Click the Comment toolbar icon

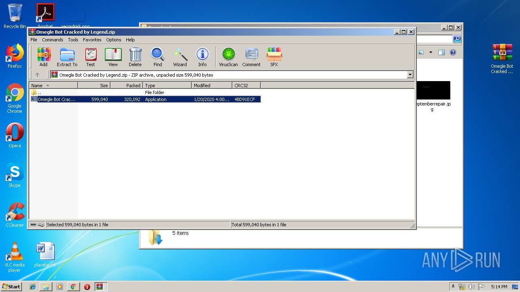click(x=251, y=57)
